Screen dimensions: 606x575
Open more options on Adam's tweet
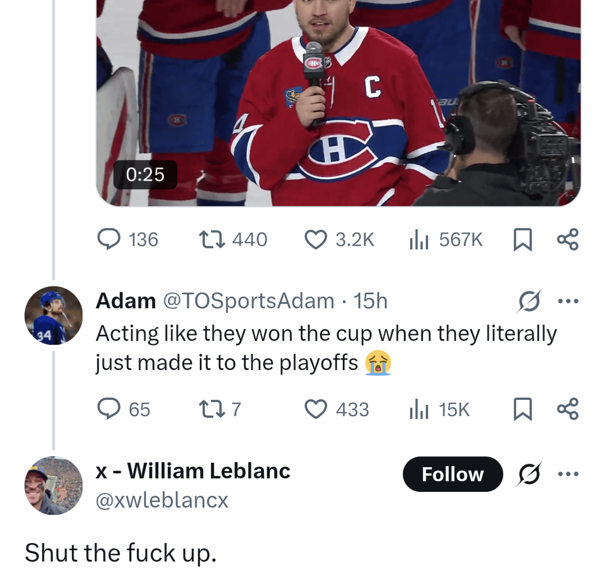568,300
